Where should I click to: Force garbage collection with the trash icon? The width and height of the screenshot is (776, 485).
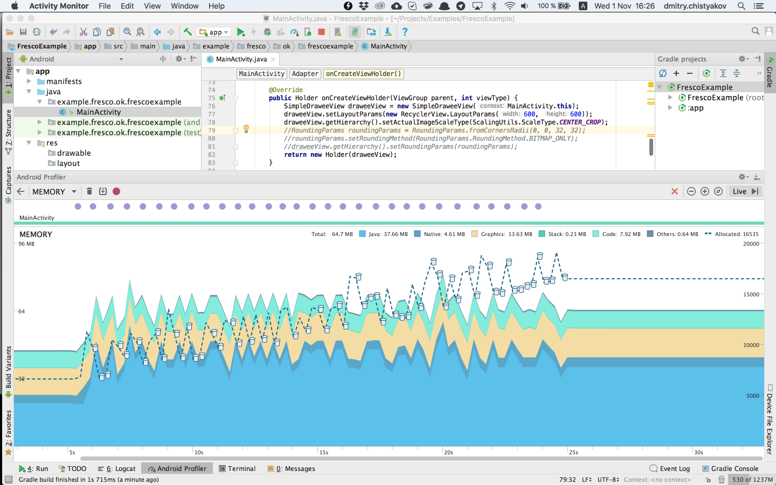[89, 191]
